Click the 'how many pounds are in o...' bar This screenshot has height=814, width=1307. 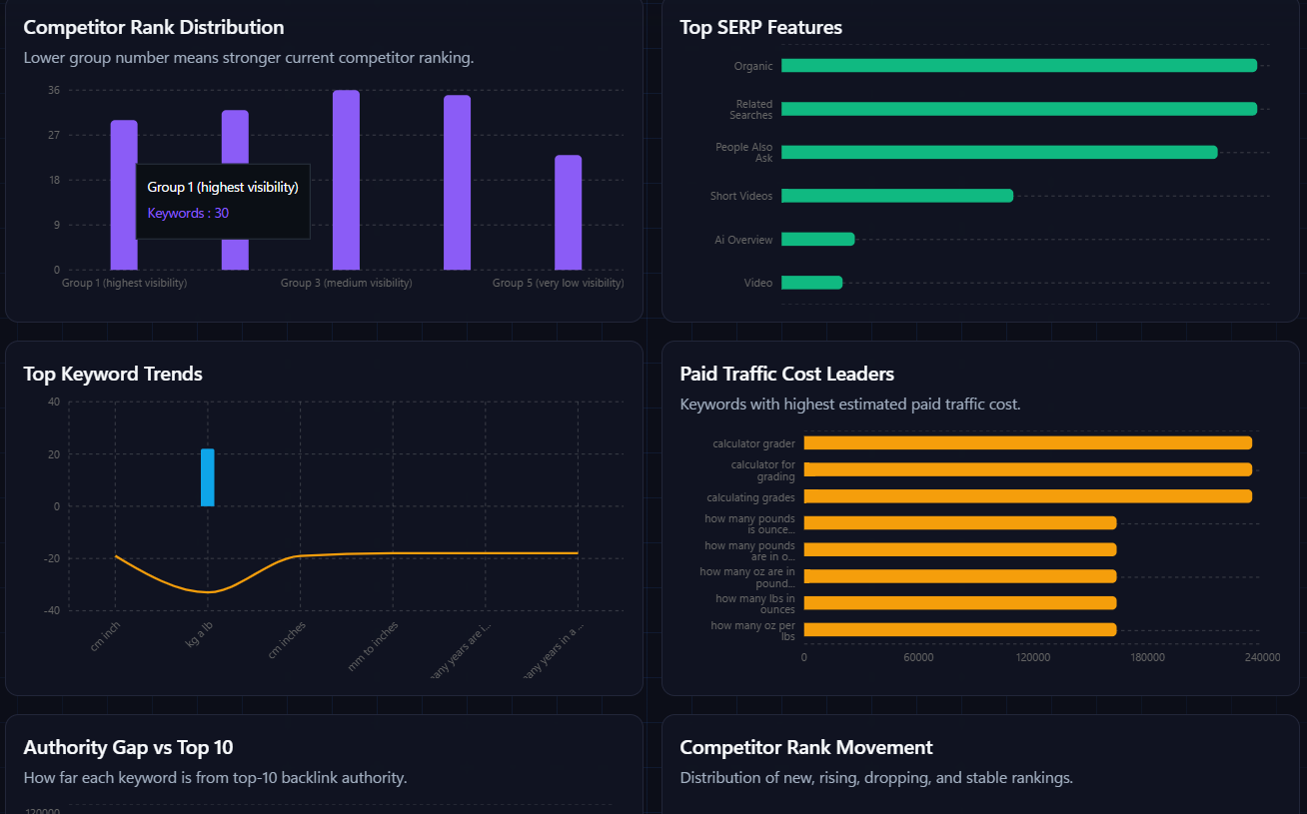click(960, 549)
